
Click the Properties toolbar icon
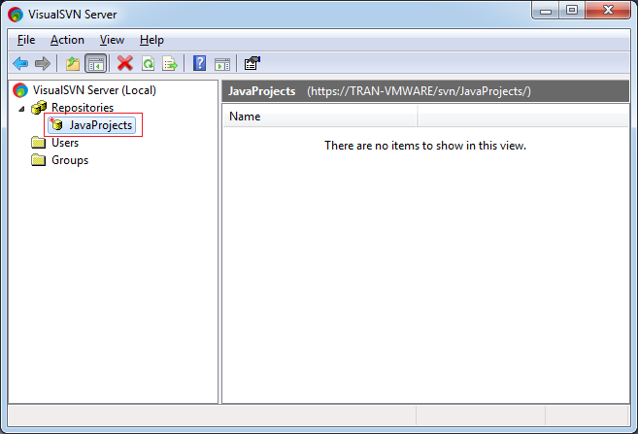click(252, 63)
